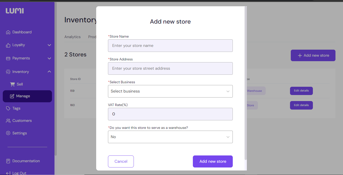Cancel the Add new store dialog

click(121, 161)
